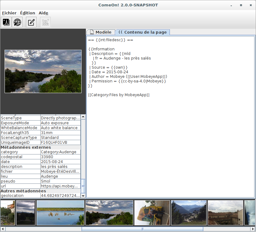Select the mountain valley thumbnail
The width and height of the screenshot is (256, 232).
[x=189, y=213]
